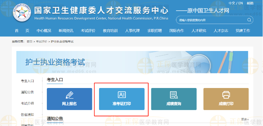The image size is (263, 126).
Task: Open 成绩查询 tile
Action: 174,99
